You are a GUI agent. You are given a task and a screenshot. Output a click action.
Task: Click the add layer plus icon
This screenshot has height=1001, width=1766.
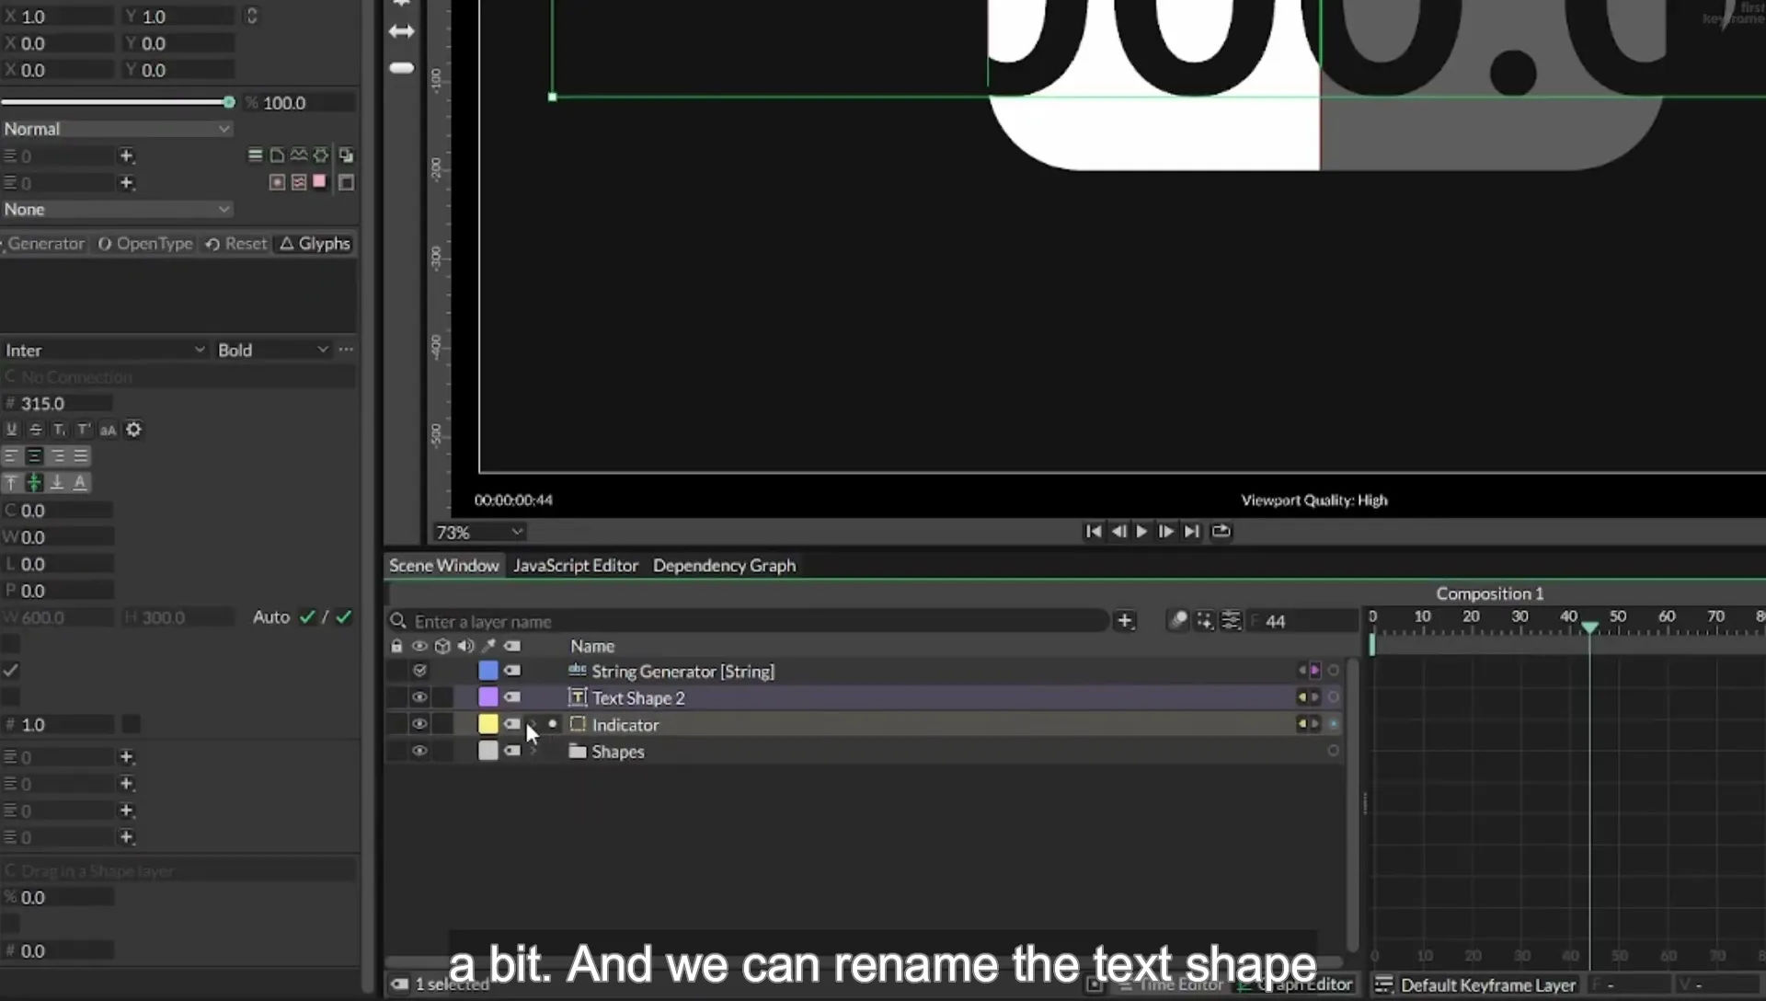pyautogui.click(x=1124, y=621)
